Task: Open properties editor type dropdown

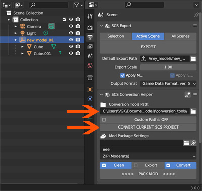Action: click(x=93, y=5)
